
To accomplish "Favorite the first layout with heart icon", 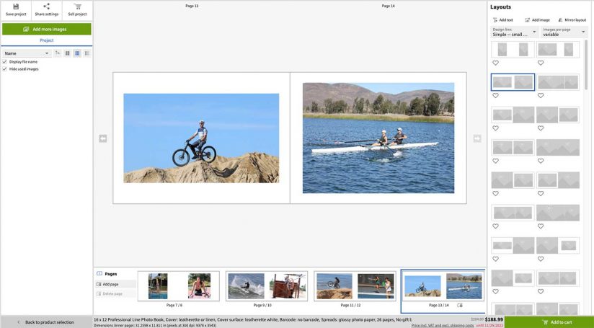I will point(496,63).
